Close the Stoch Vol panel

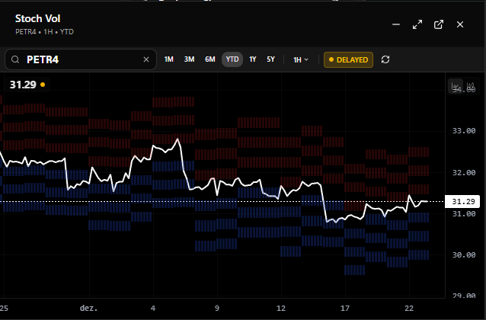(460, 24)
